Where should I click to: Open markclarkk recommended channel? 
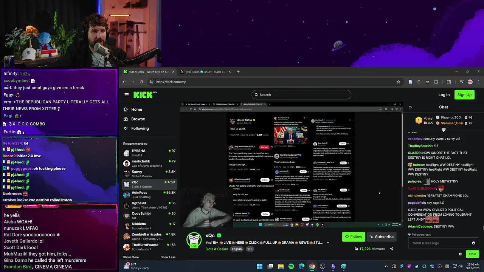pos(149,163)
